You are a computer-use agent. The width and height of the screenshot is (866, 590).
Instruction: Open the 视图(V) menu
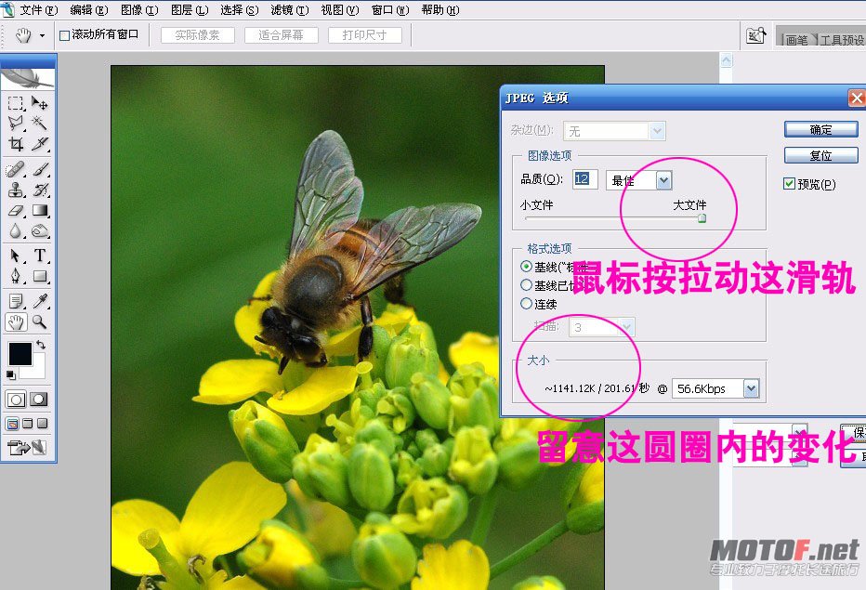pyautogui.click(x=340, y=10)
